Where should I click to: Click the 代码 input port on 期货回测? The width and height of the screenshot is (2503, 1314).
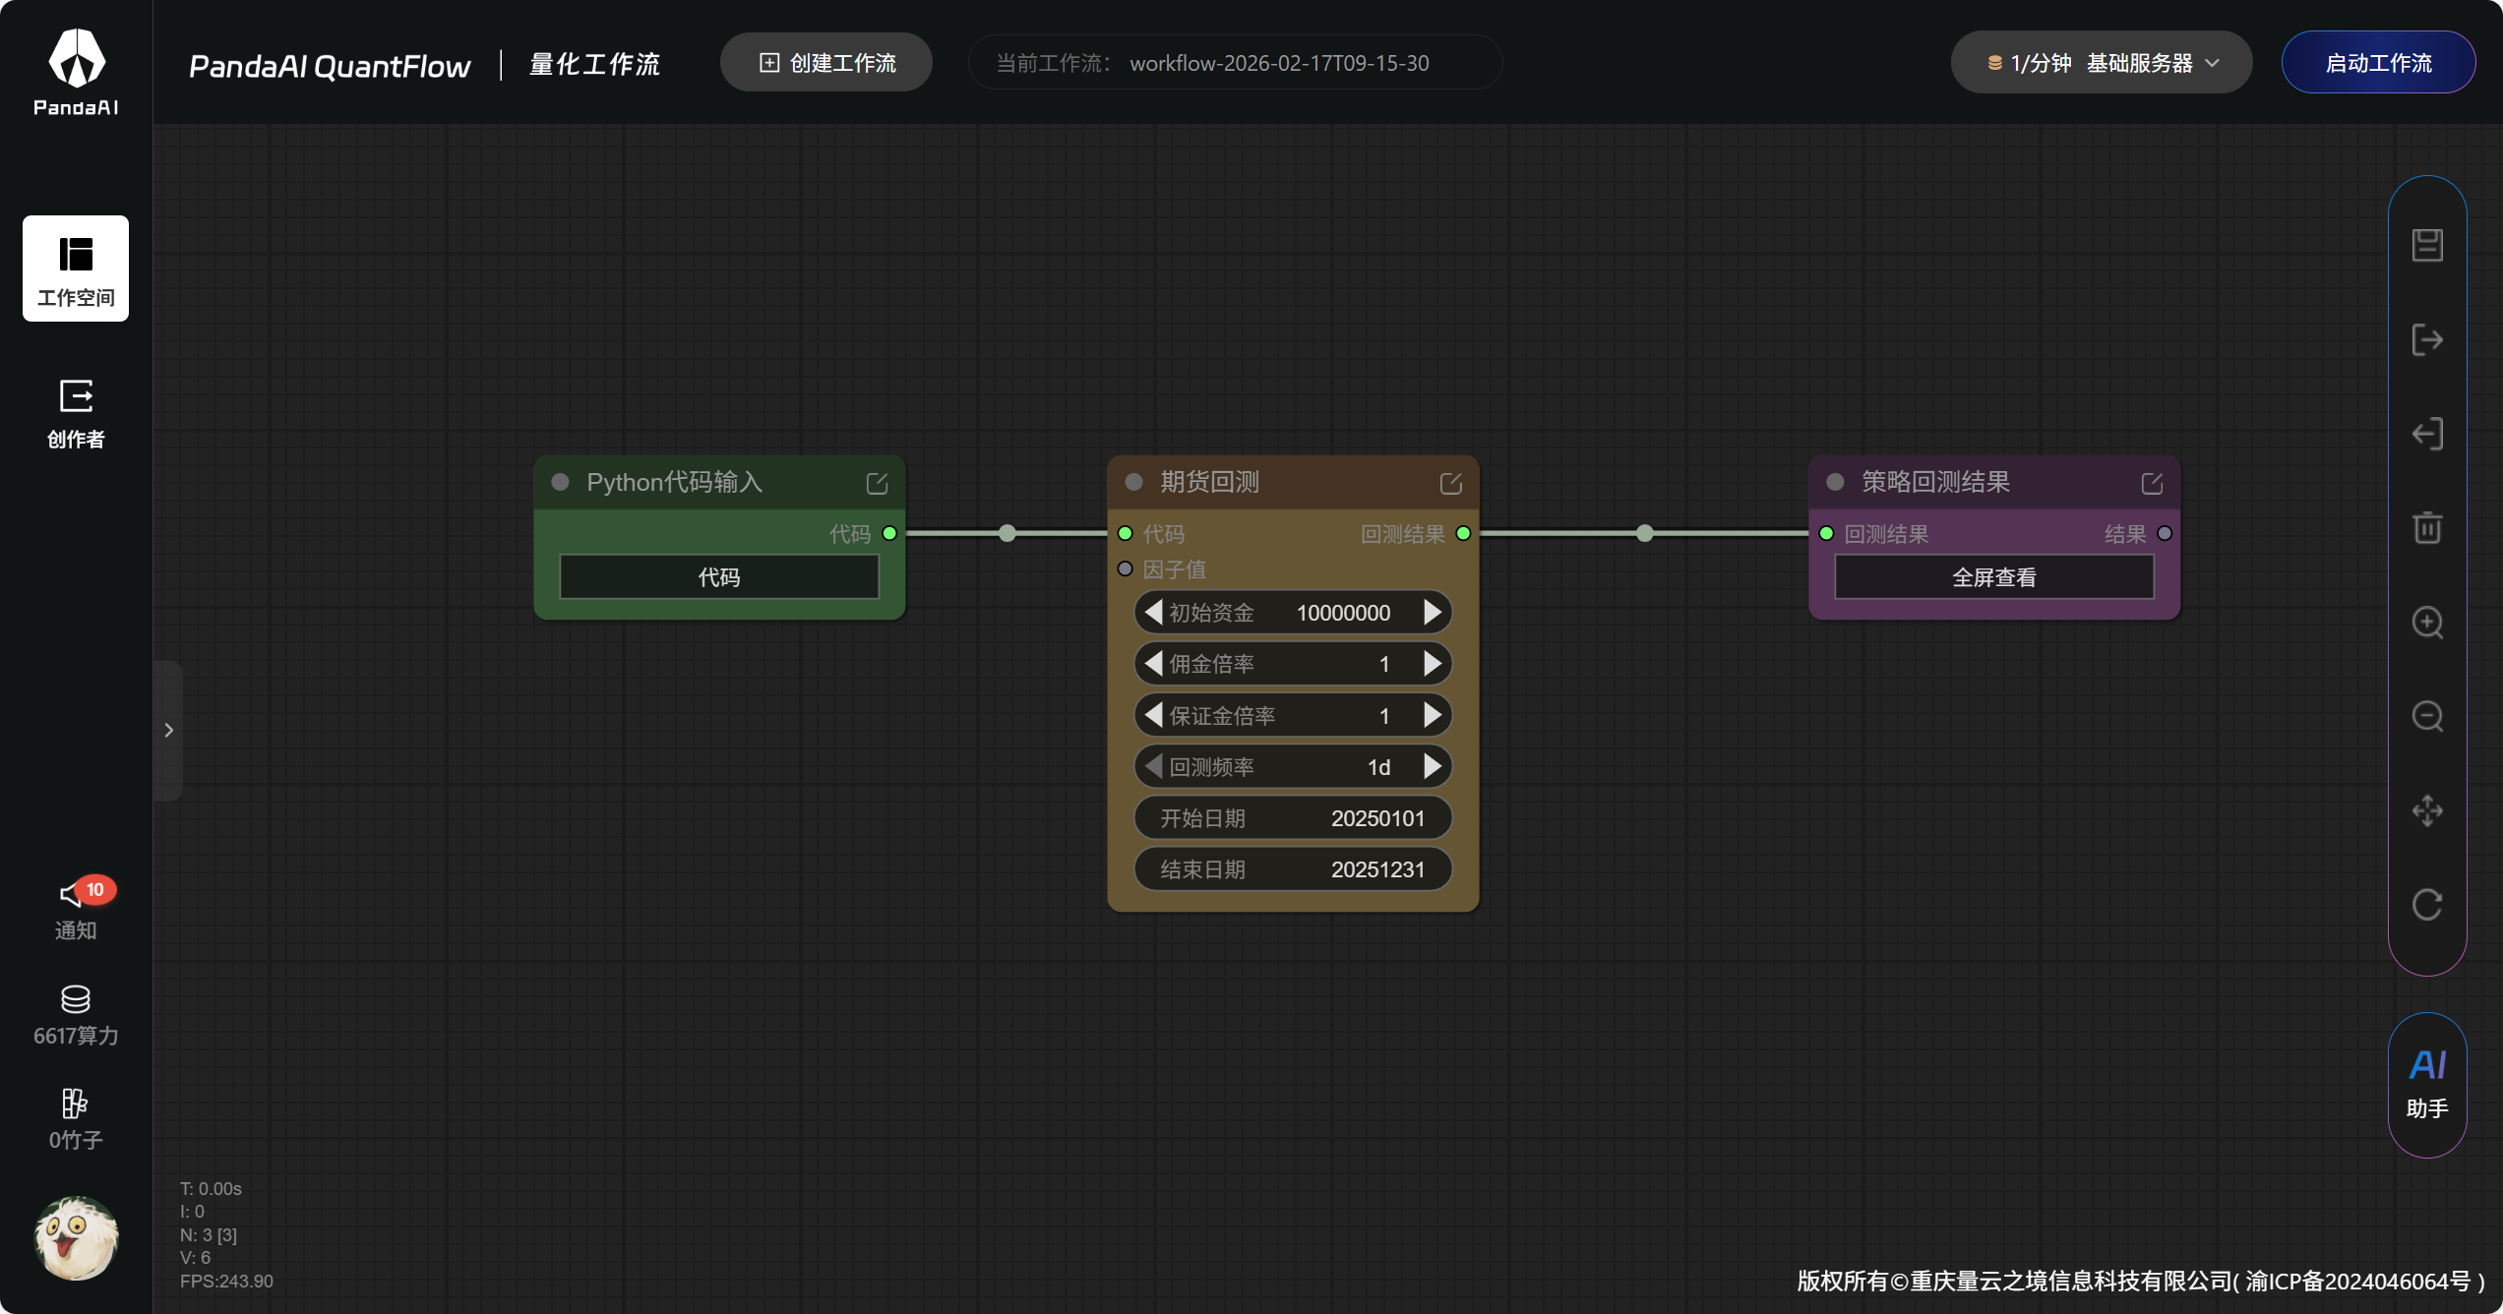pos(1125,533)
